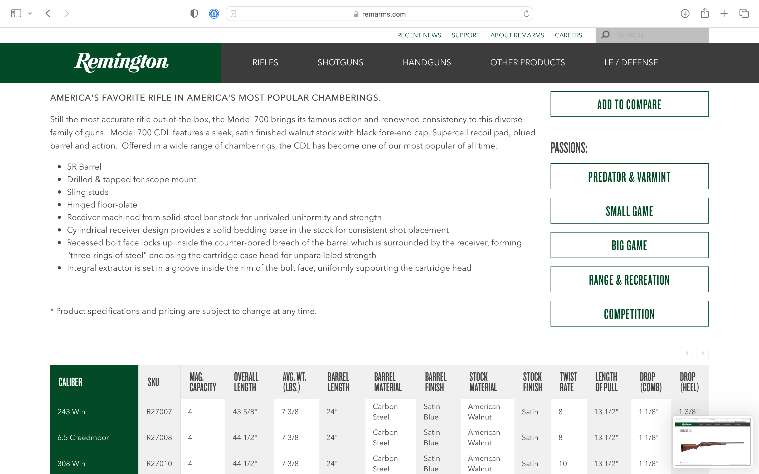Select the Predator & Varmint passion
Viewport: 759px width, 474px height.
pyautogui.click(x=629, y=176)
